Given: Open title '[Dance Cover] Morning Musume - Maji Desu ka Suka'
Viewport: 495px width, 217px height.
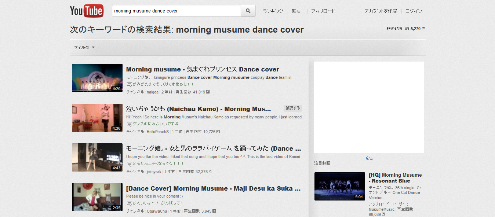Looking at the screenshot, I should (x=213, y=188).
